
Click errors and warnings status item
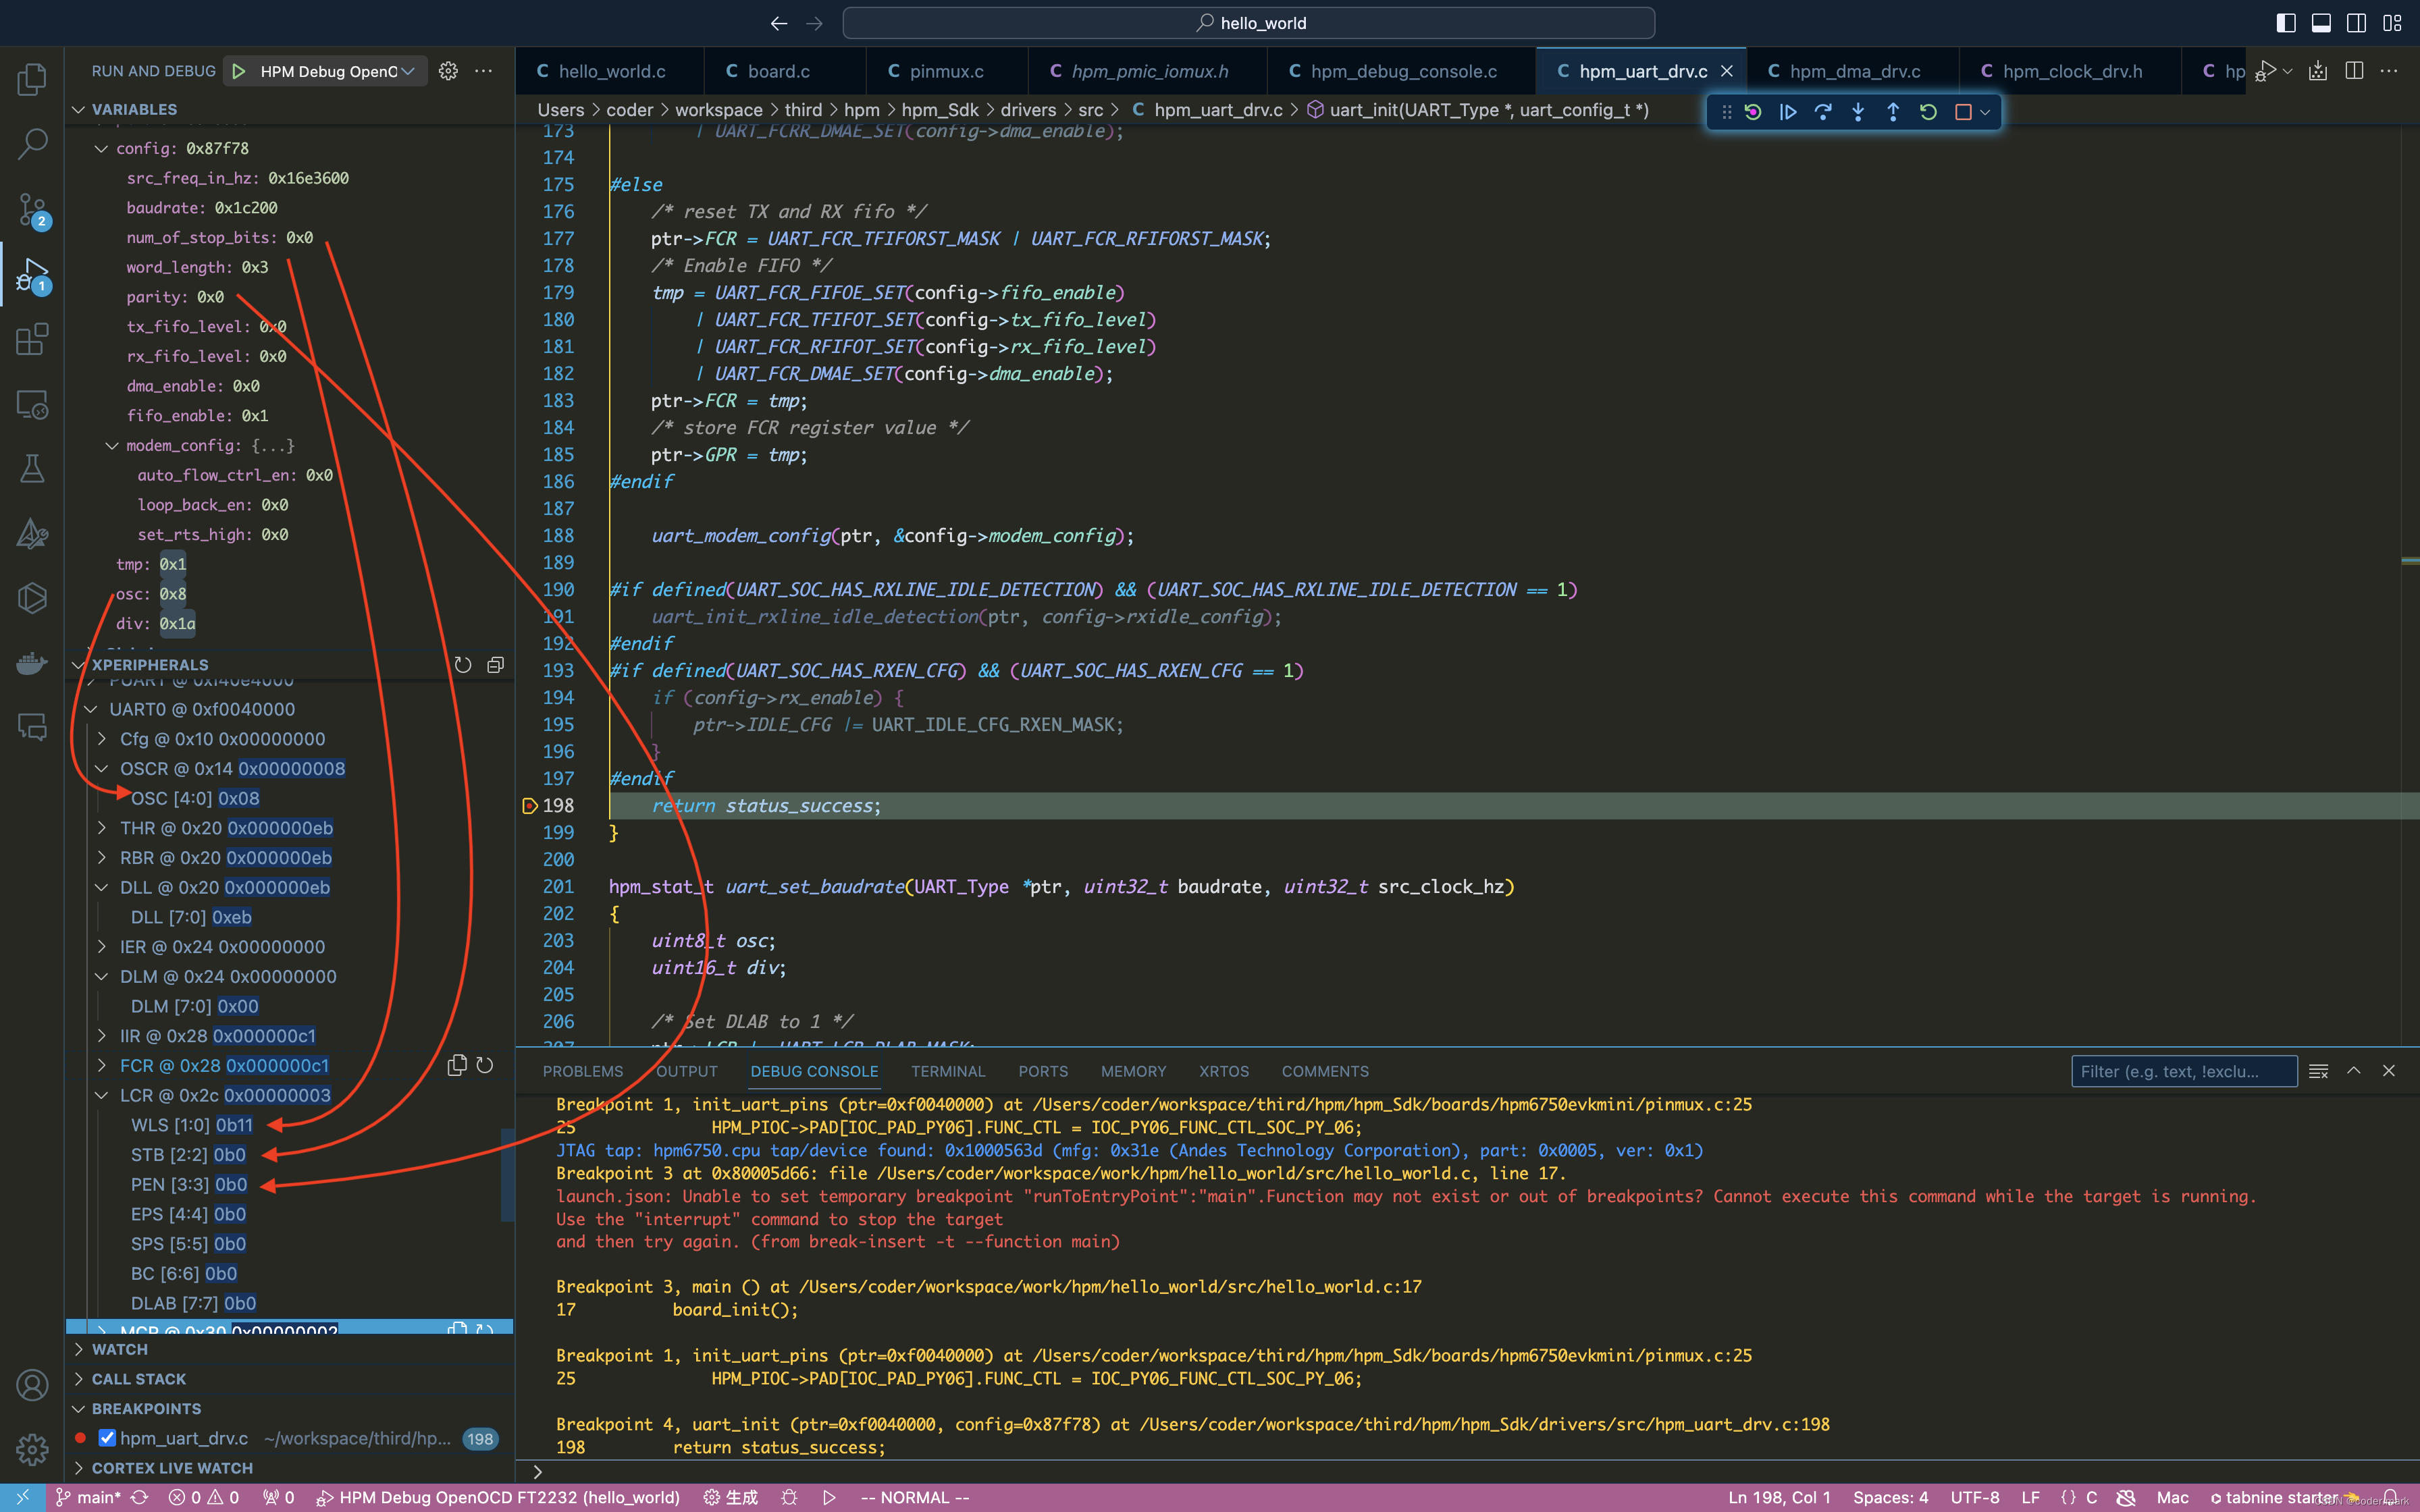[204, 1497]
